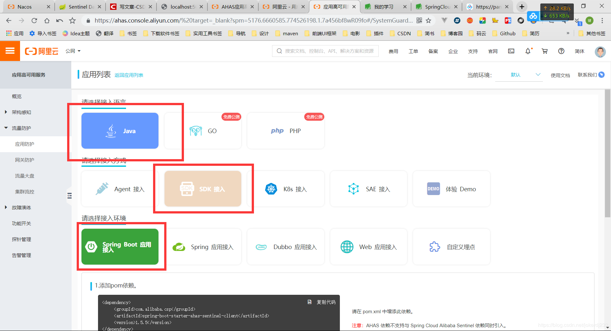Image resolution: width=611 pixels, height=331 pixels.
Task: Expand the 故障演练 sidebar section
Action: (x=21, y=207)
